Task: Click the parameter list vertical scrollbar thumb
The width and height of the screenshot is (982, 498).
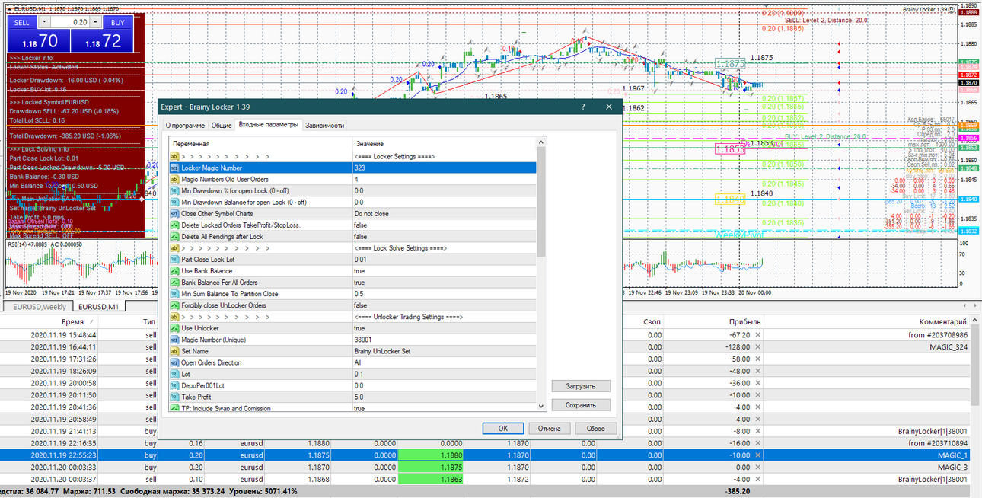Action: (541, 203)
